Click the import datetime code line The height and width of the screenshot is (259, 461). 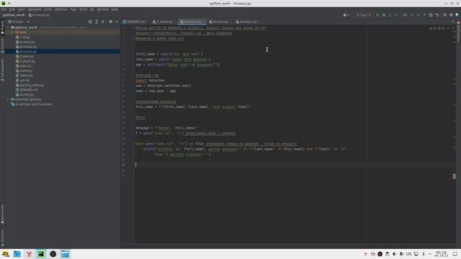(x=150, y=81)
